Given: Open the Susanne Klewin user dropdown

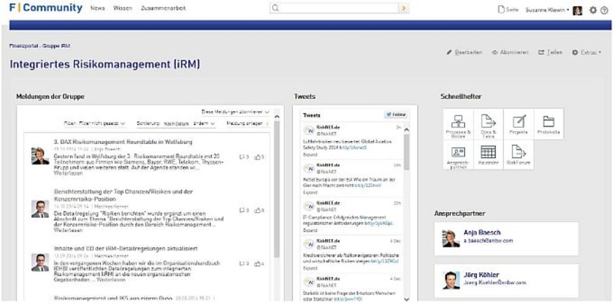Looking at the screenshot, I should click(x=547, y=10).
